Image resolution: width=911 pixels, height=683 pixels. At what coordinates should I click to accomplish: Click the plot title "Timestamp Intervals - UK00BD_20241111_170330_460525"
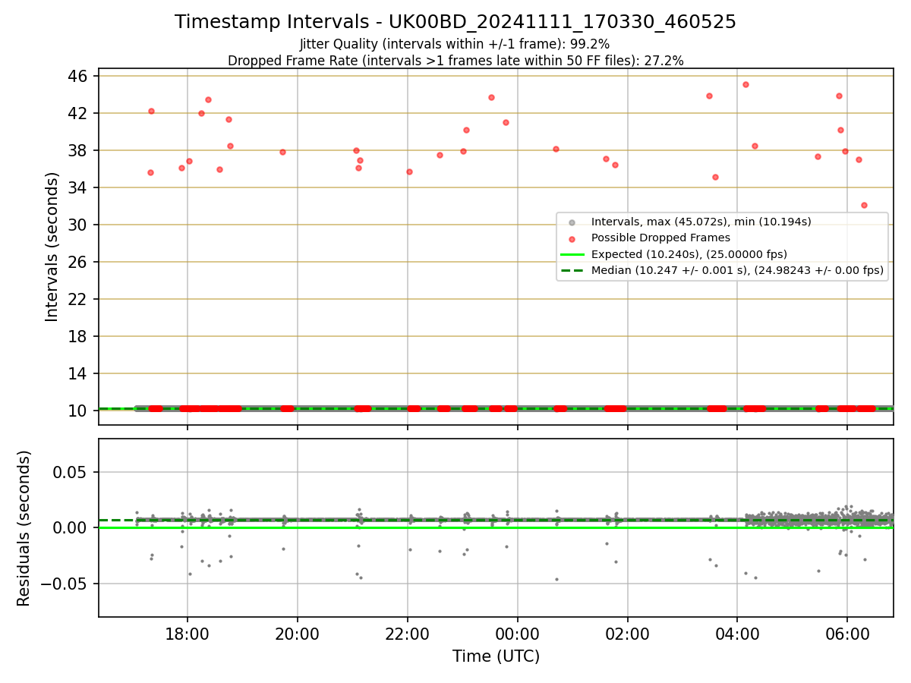(x=455, y=22)
